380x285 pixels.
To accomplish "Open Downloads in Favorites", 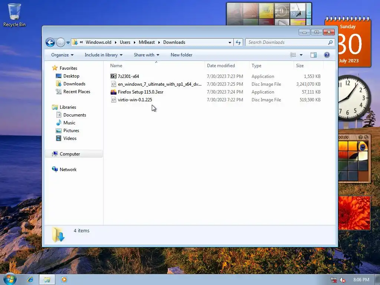I will point(74,84).
